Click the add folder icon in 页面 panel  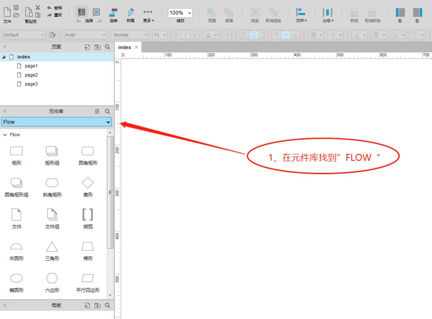pyautogui.click(x=97, y=47)
